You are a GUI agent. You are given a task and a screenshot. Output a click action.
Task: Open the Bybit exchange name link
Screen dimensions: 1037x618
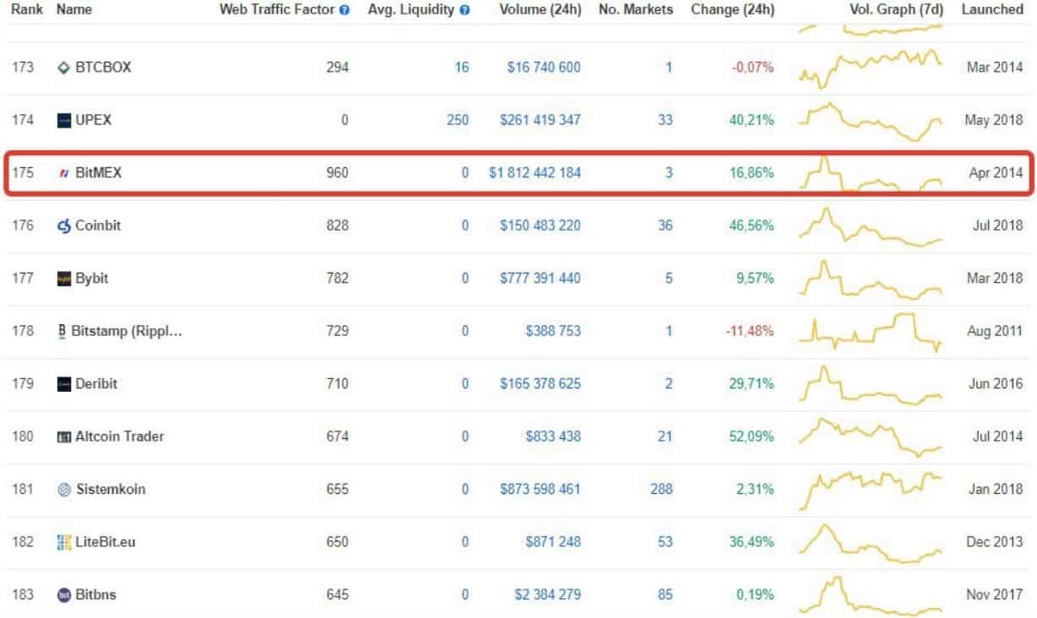(x=92, y=279)
